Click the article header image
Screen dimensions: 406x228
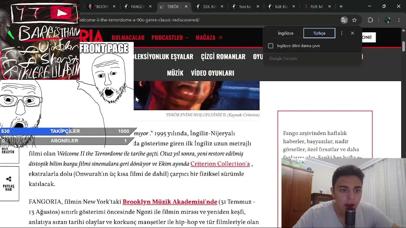[197, 96]
